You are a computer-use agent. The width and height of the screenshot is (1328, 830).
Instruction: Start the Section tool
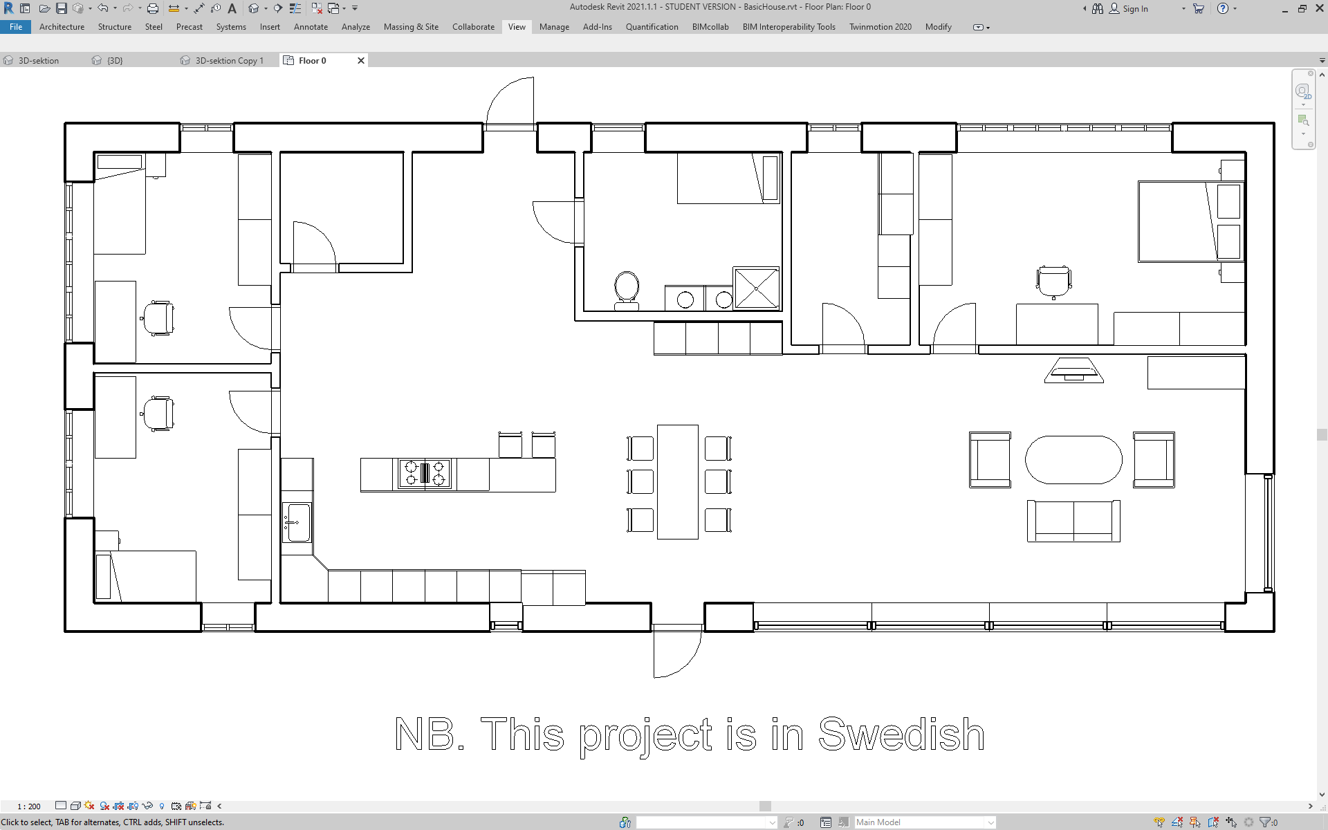[x=278, y=8]
